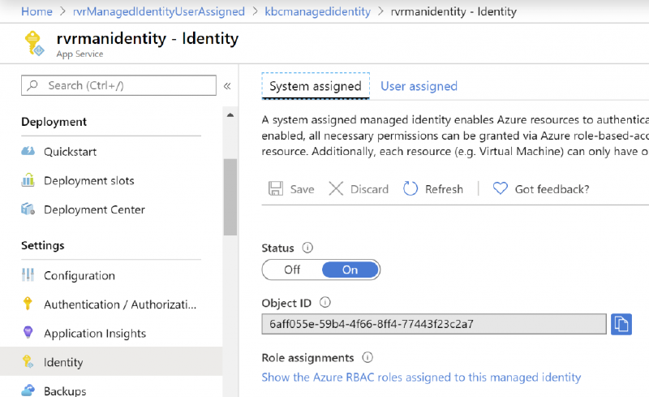Screen dimensions: 649x397
Task: Select the On option of Status
Action: click(350, 270)
